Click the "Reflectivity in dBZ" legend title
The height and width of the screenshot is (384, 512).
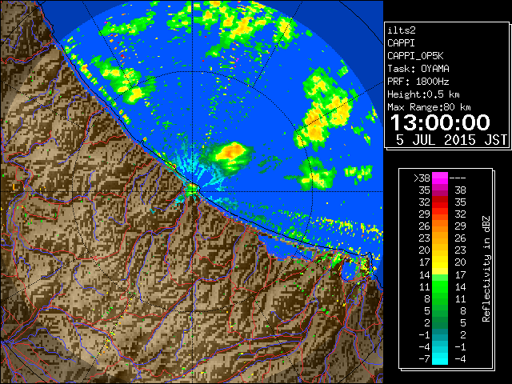(x=486, y=269)
